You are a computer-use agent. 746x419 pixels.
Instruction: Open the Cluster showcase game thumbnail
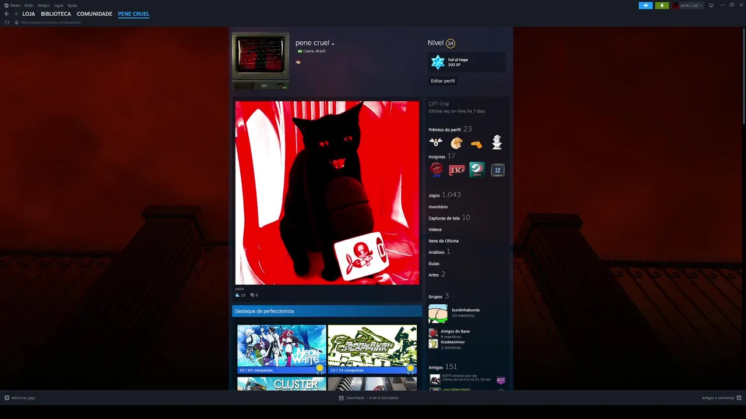281,384
